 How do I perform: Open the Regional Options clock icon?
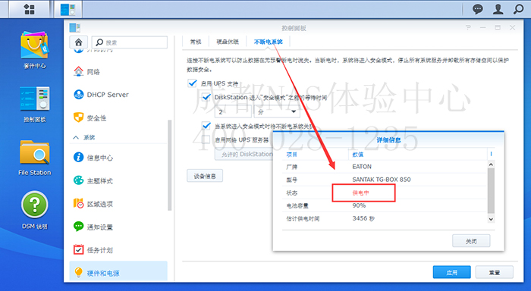tap(79, 204)
